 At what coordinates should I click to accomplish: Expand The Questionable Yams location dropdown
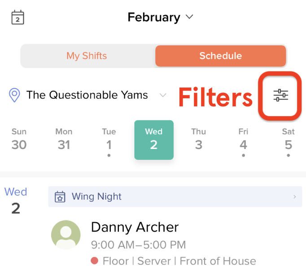pyautogui.click(x=163, y=95)
